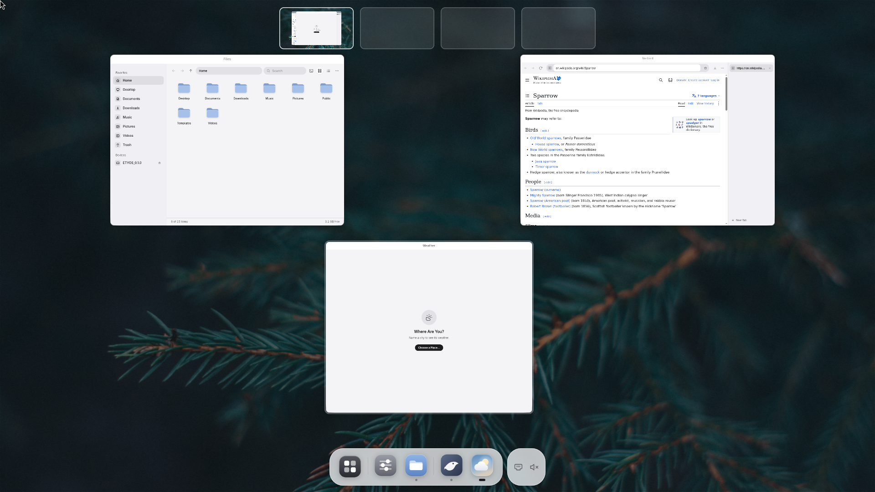Expand the 7 languages dropdown
Viewport: 875px width, 492px height.
coord(706,96)
